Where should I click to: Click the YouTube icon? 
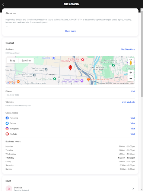pos(7,134)
